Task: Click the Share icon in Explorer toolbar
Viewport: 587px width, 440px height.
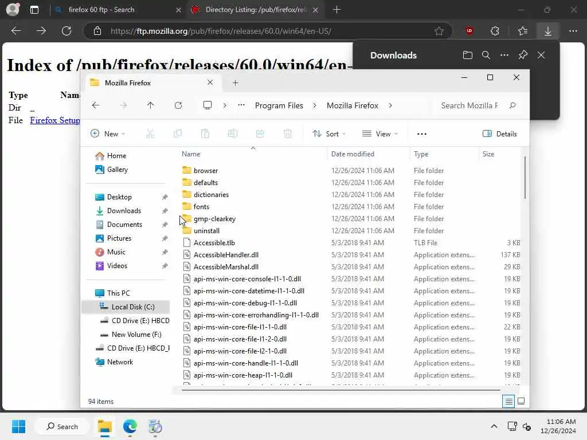Action: click(260, 133)
